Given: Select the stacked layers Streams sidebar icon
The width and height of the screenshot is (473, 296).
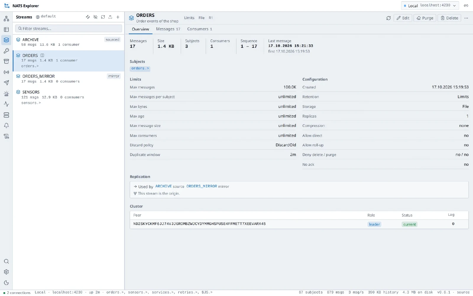Looking at the screenshot, I should [x=6, y=40].
